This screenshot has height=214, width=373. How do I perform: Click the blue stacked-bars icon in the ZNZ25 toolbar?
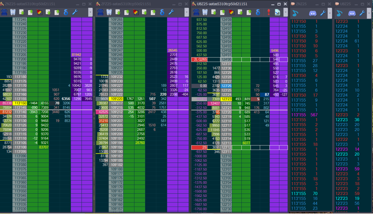(x=5, y=11)
